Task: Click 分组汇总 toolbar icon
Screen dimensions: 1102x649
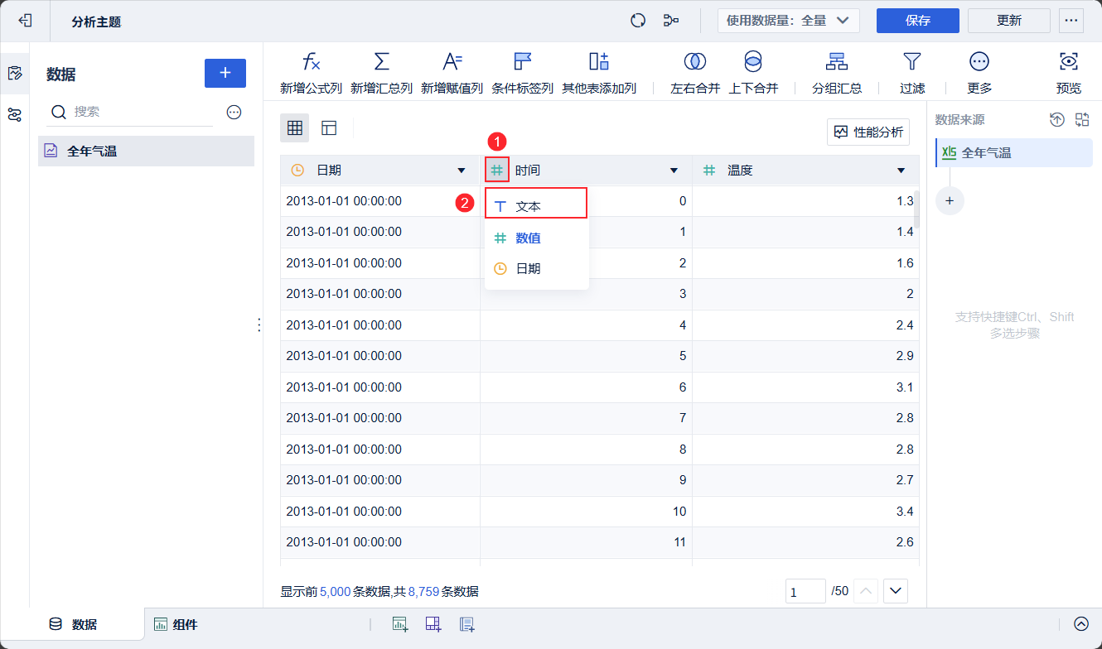Action: coord(837,61)
